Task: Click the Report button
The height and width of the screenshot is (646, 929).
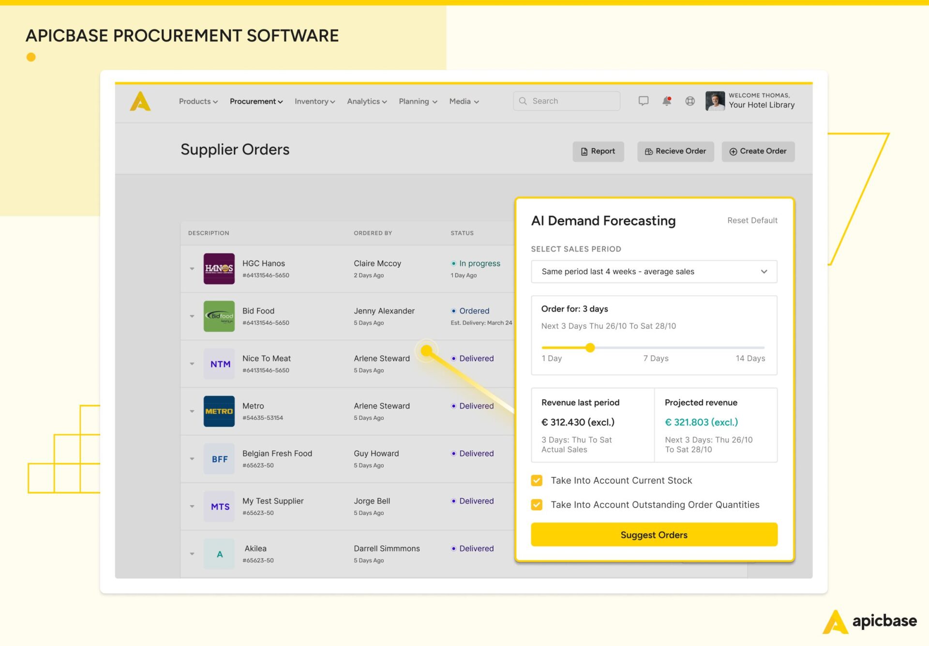Action: pos(598,151)
